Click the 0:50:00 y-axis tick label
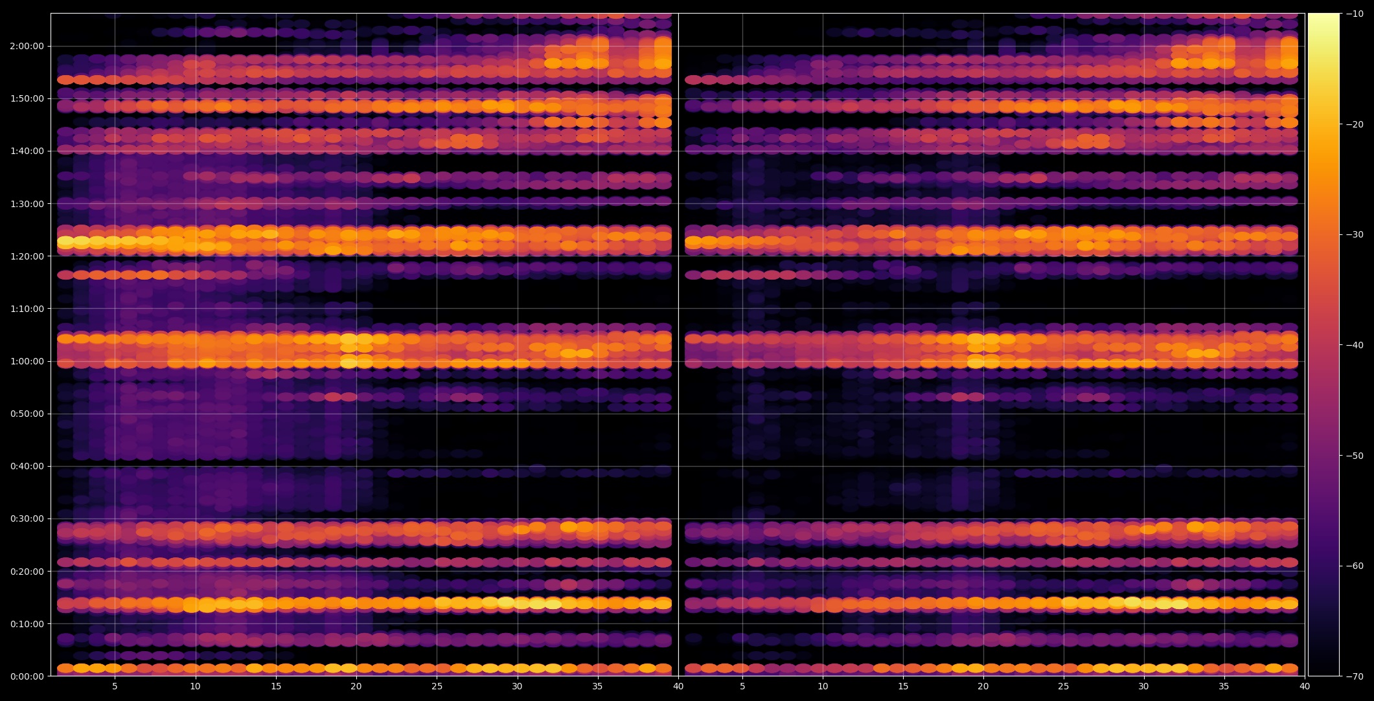1374x701 pixels. (27, 414)
